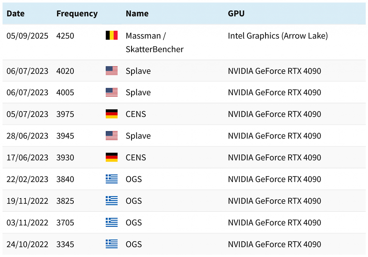Sort by the Date column header

click(16, 14)
